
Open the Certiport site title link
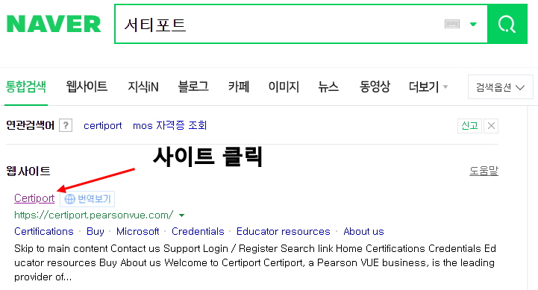point(34,198)
